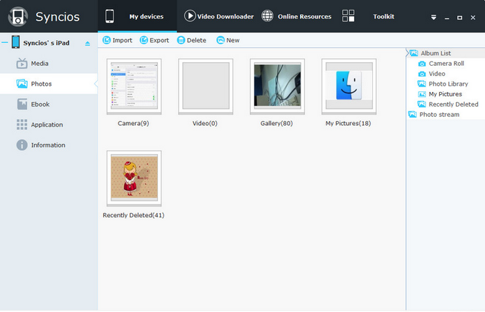This screenshot has width=485, height=312.
Task: Click the Delete button label
Action: (x=196, y=40)
